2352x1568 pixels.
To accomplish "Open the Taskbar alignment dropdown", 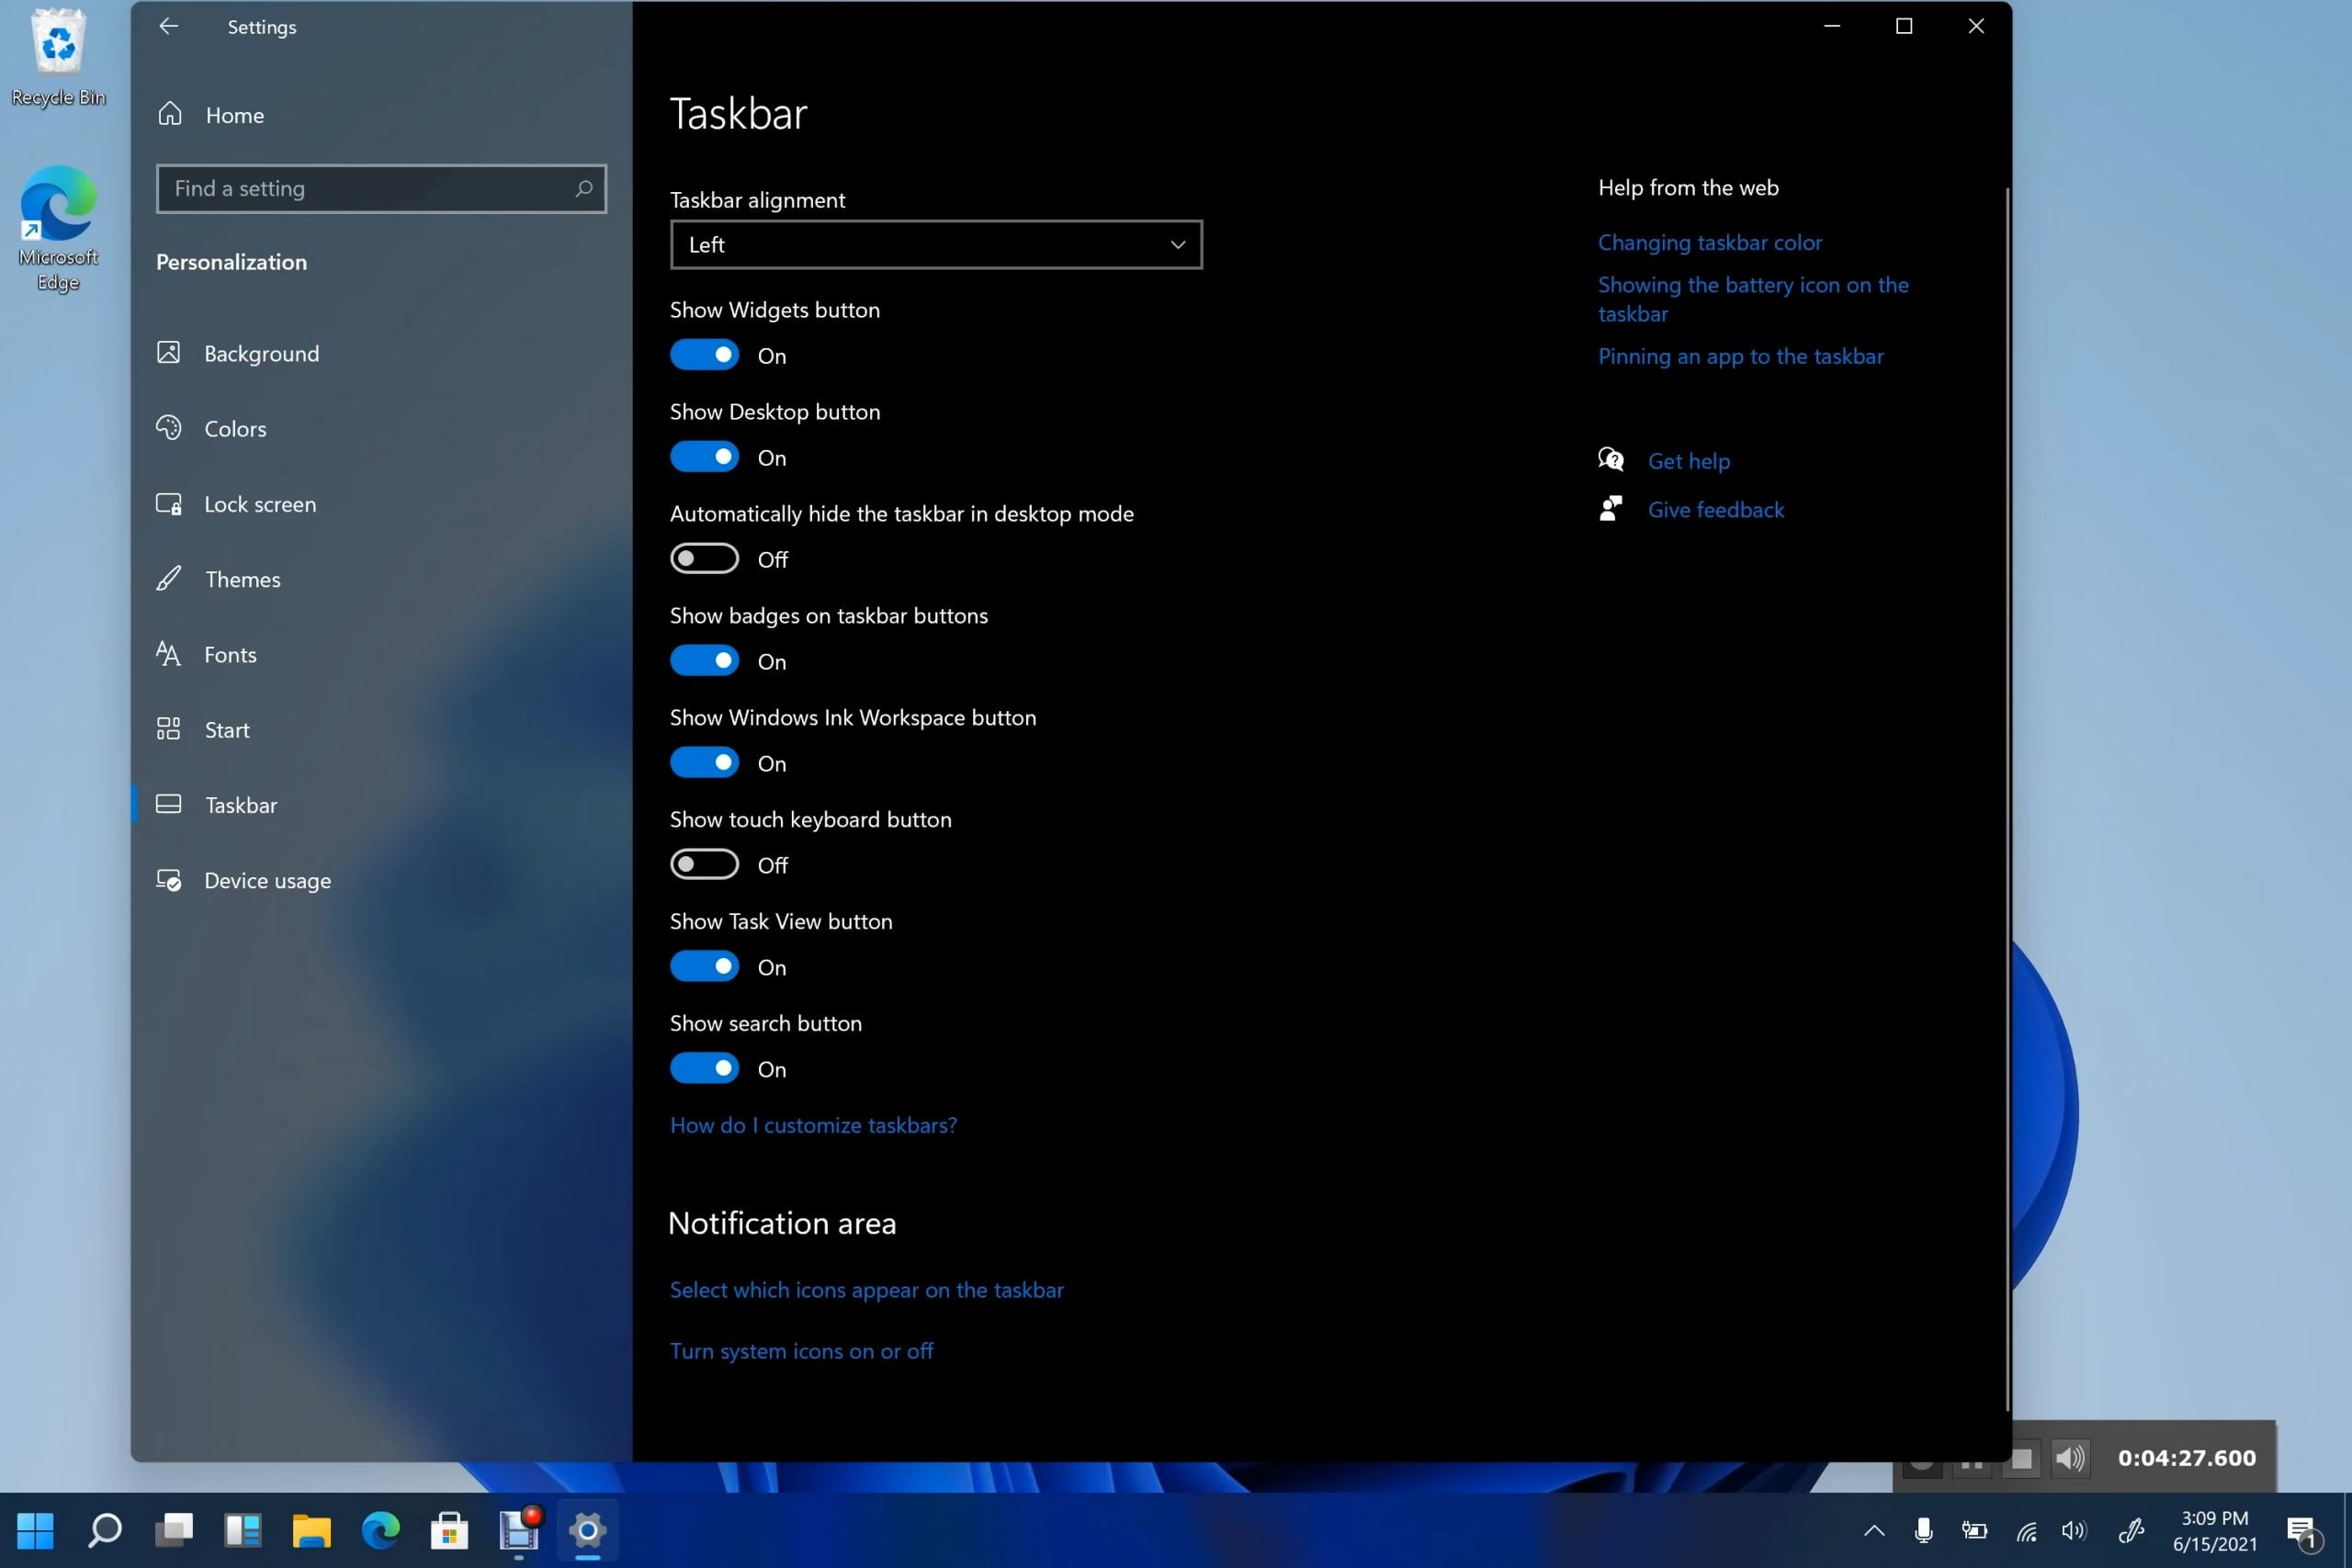I will click(x=936, y=245).
